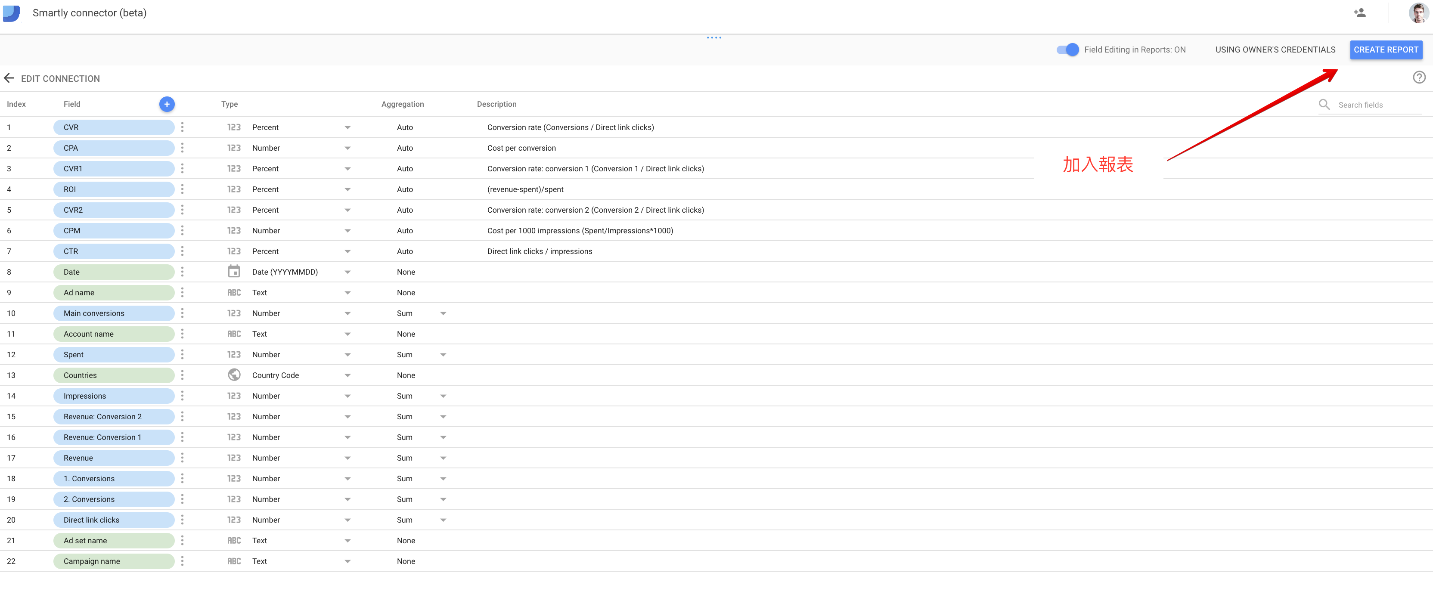Sort by Index column header
This screenshot has height=613, width=1433.
tap(16, 104)
